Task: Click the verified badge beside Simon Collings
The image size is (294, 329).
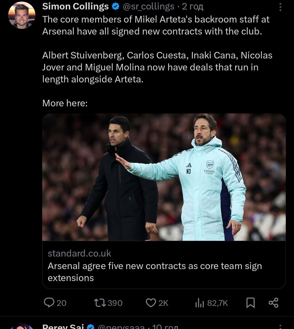Action: click(116, 7)
